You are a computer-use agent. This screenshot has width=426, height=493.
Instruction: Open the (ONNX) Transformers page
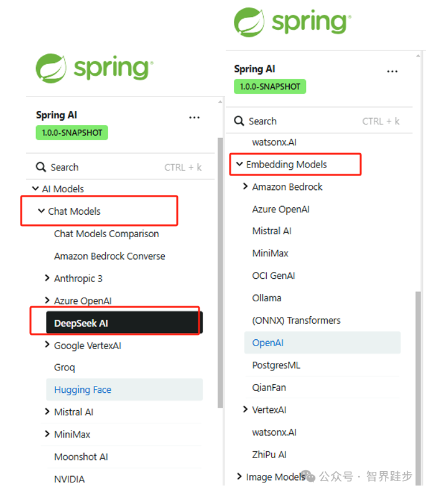pos(296,320)
